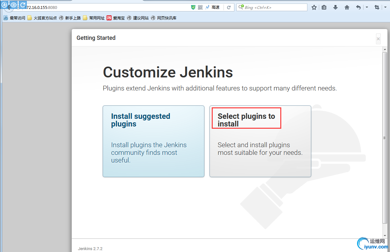
Task: Click the search engine icon in search box
Action: 241,7
